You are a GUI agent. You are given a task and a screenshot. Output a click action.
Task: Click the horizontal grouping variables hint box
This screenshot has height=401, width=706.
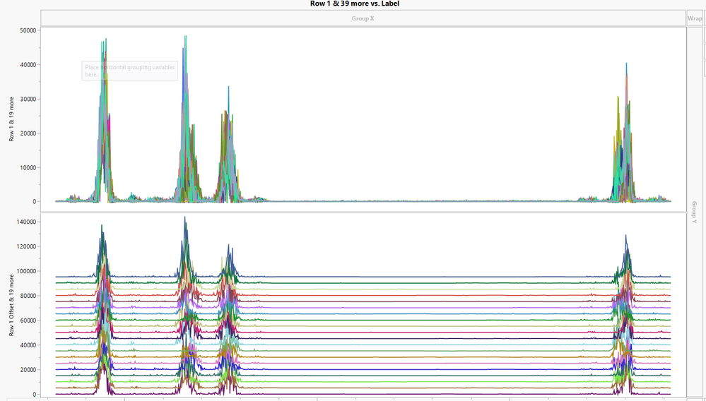(129, 71)
